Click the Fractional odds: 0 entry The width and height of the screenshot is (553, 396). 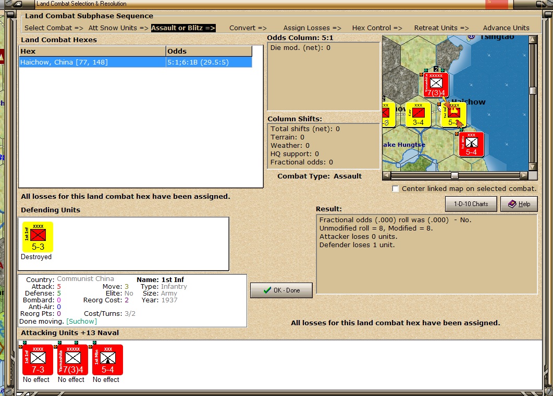(302, 162)
